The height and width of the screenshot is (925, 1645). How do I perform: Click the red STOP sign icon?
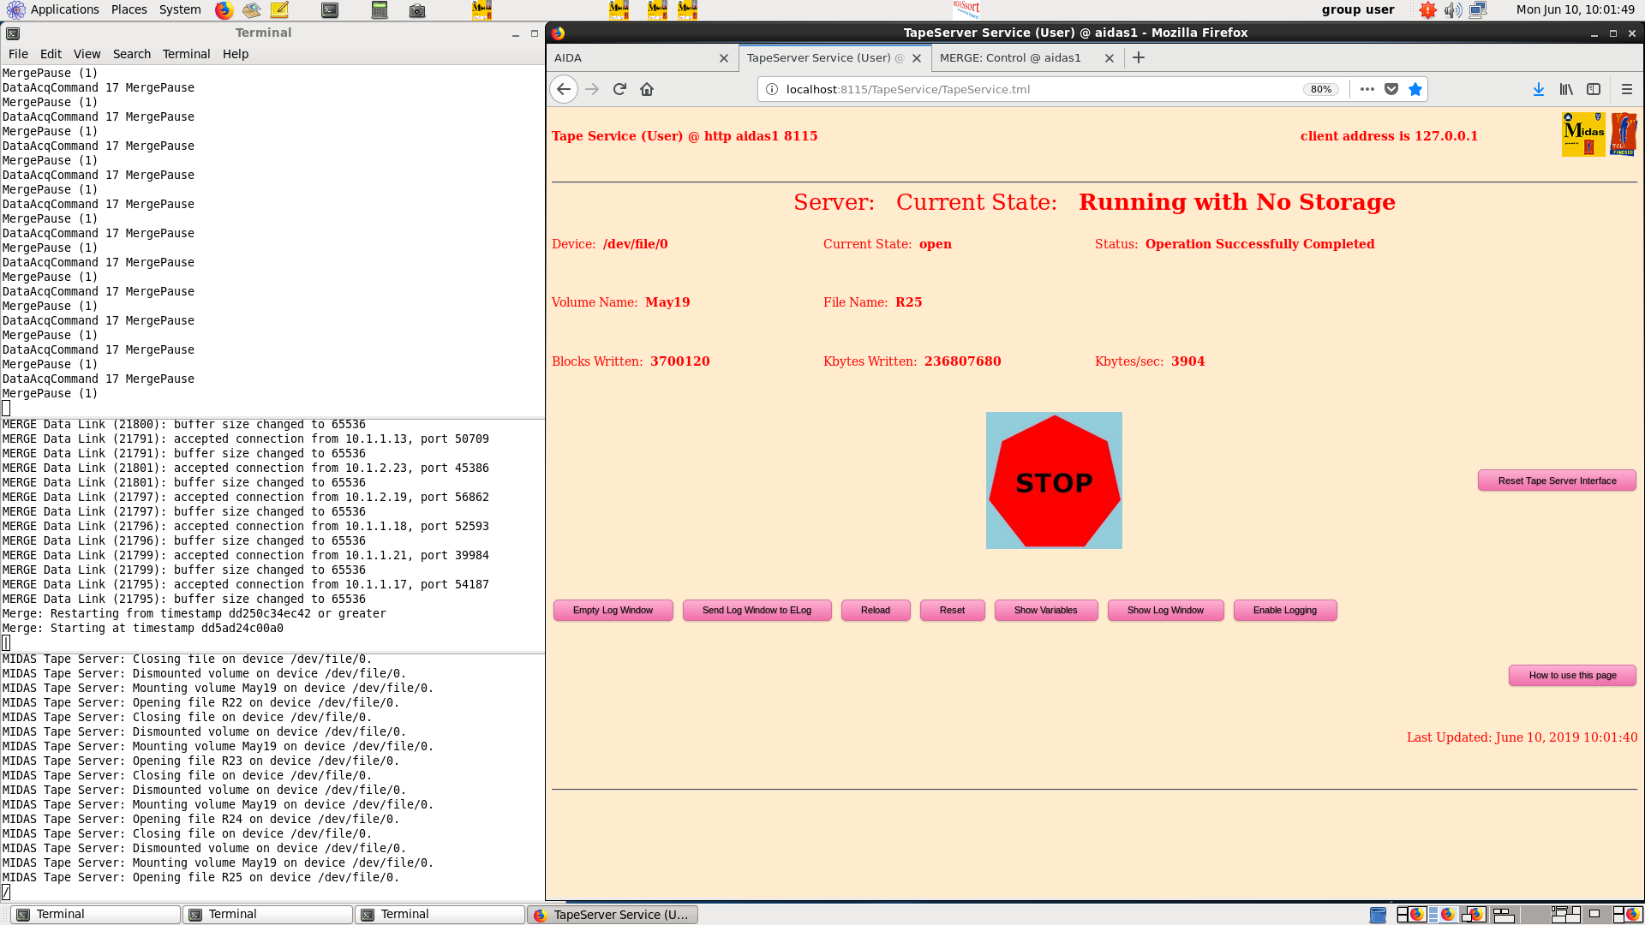pyautogui.click(x=1054, y=480)
